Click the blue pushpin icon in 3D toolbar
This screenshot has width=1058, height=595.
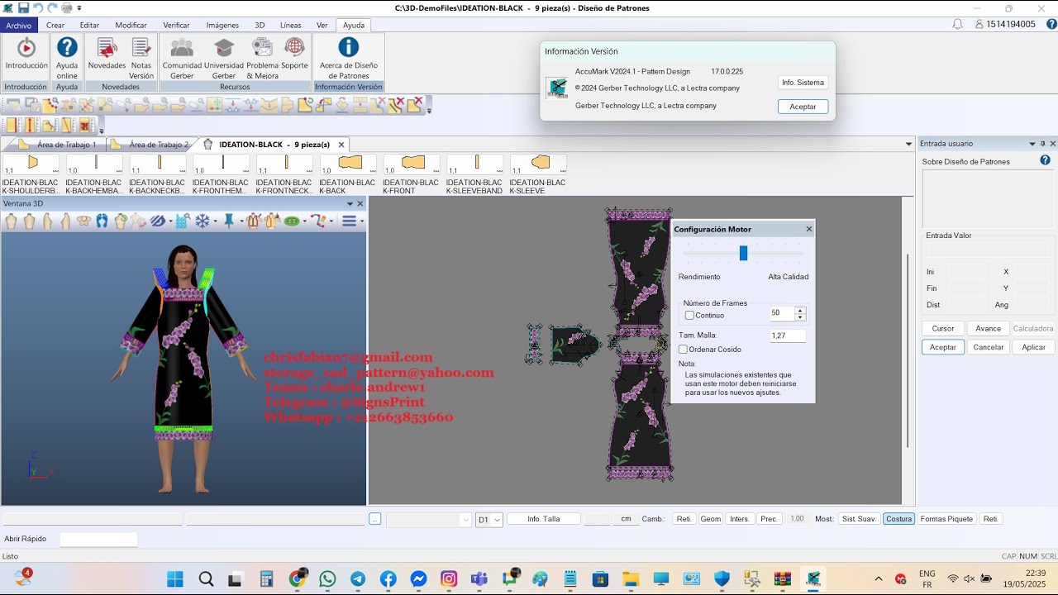click(x=229, y=221)
